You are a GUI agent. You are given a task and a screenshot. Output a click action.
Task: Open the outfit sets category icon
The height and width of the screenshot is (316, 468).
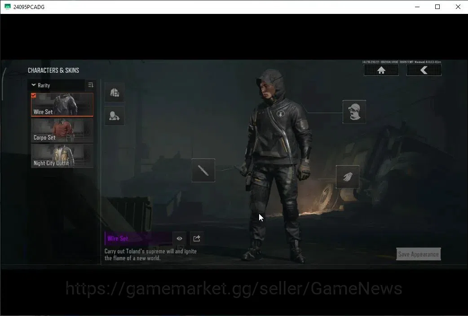click(x=115, y=92)
